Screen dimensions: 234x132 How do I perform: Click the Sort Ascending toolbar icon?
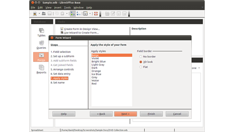point(73,14)
